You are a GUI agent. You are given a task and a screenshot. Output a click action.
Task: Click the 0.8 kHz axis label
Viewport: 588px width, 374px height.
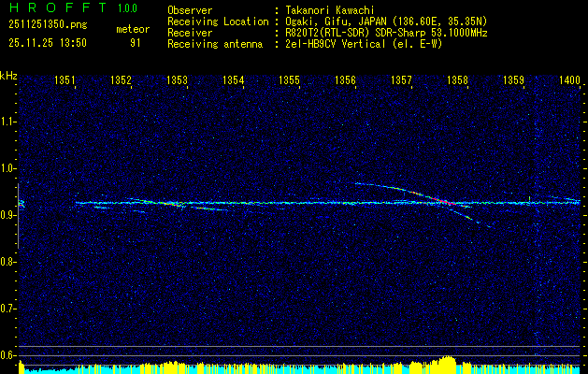pos(7,262)
